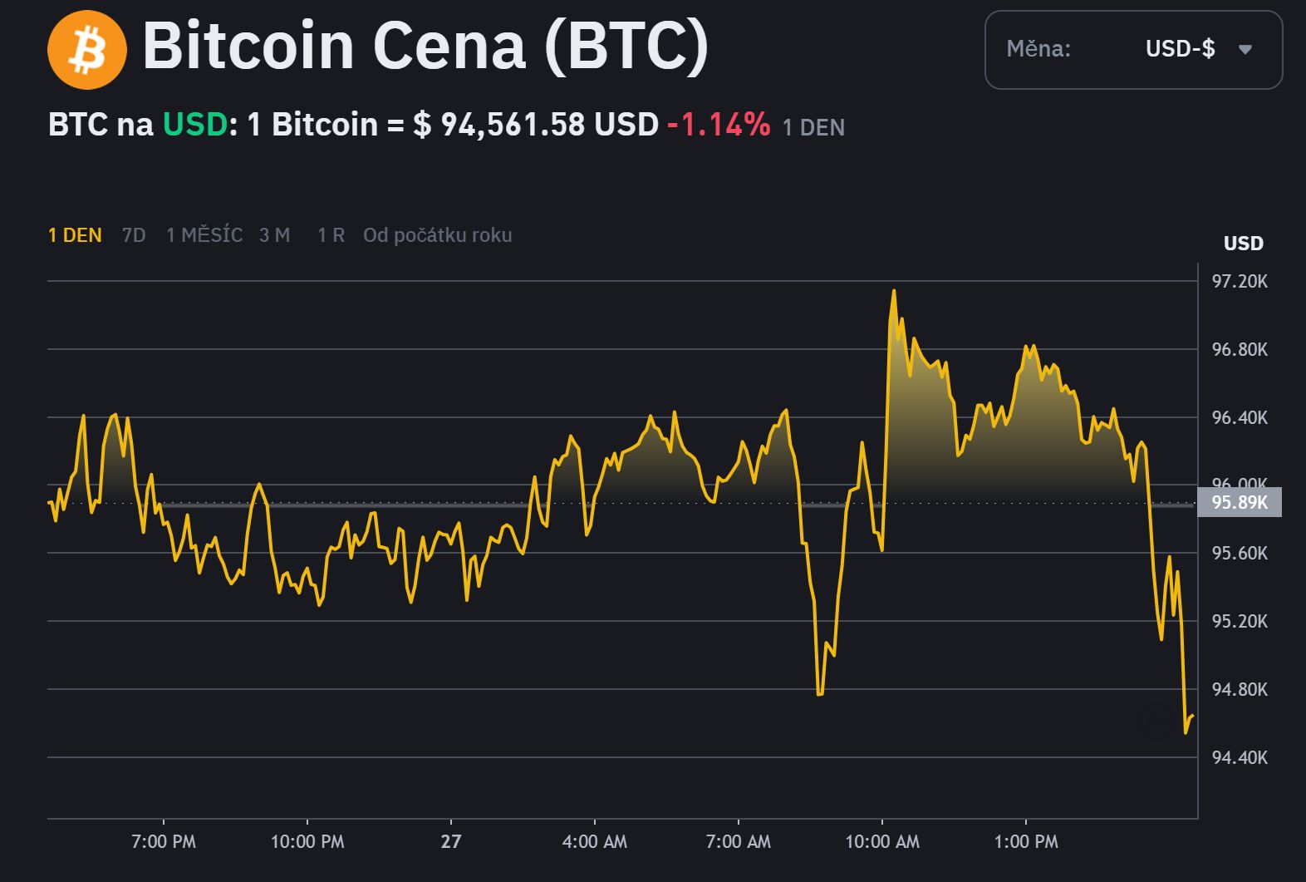This screenshot has height=882, width=1306.
Task: Switch to the 1 R range
Action: (331, 235)
